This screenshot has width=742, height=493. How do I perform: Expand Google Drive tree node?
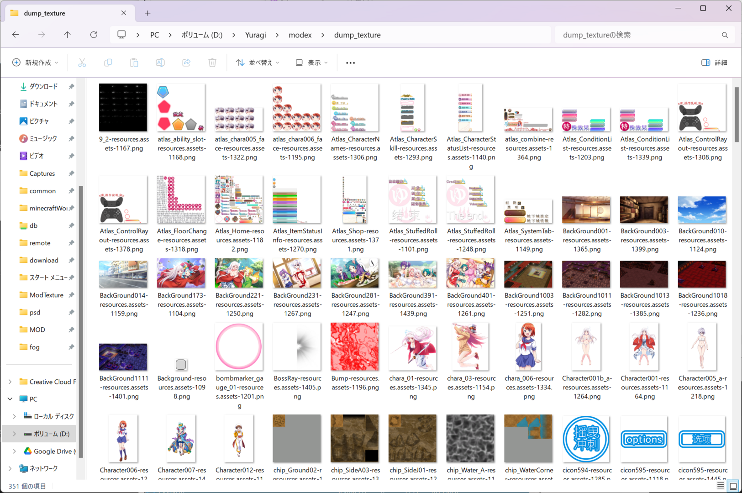[x=15, y=451]
